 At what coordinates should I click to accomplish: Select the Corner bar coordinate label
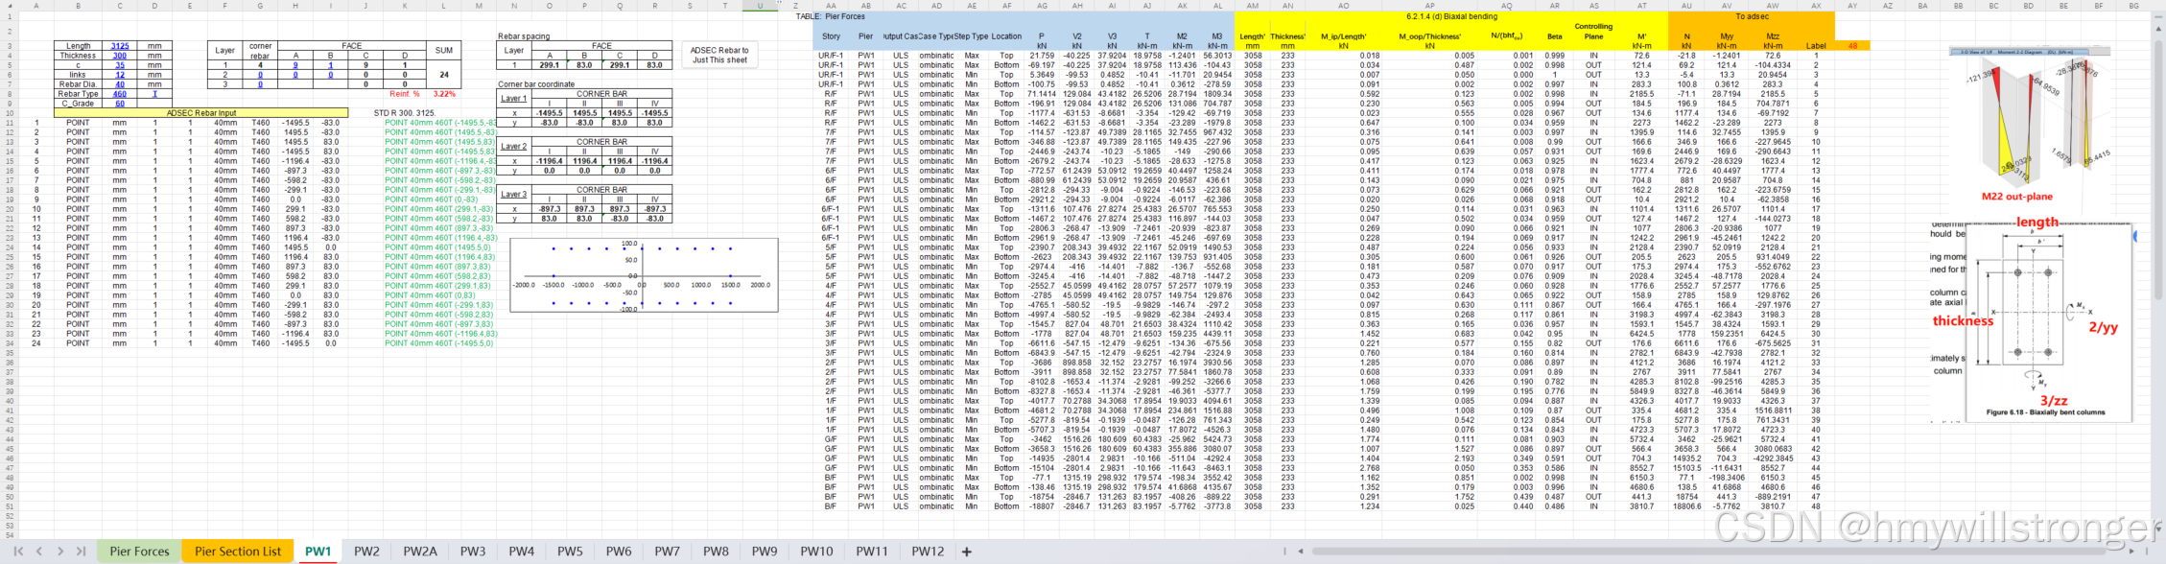(x=537, y=84)
